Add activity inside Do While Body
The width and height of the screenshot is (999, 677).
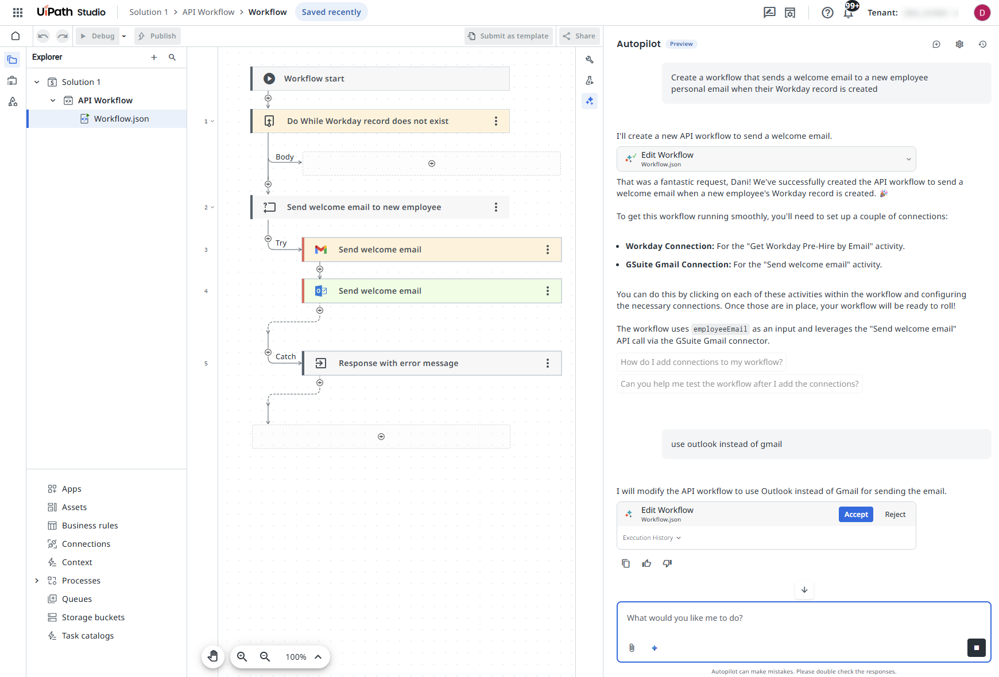point(432,164)
